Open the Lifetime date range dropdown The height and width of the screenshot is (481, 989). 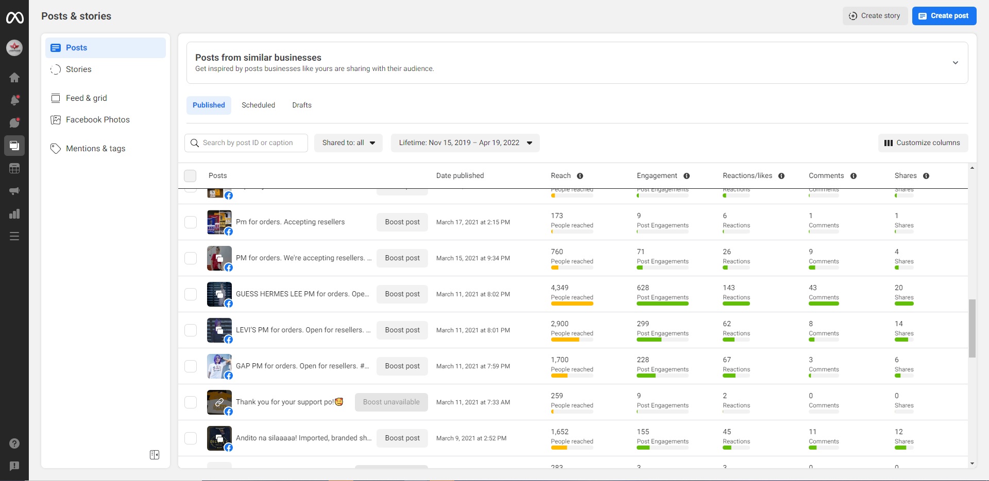coord(465,143)
